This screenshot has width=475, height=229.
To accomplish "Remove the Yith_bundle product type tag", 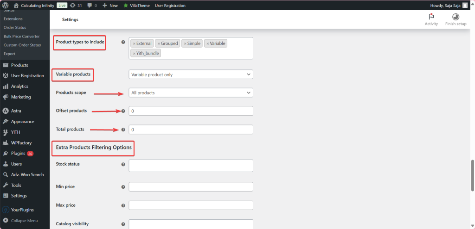I will point(134,54).
